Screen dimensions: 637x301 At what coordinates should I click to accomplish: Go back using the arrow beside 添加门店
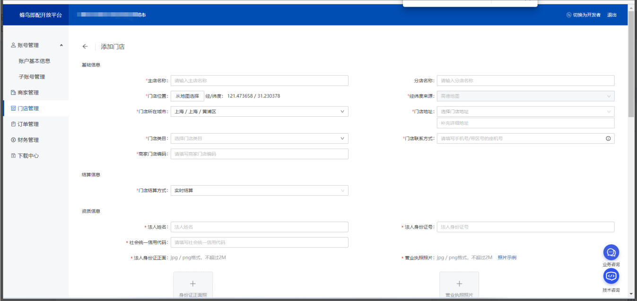coord(85,46)
